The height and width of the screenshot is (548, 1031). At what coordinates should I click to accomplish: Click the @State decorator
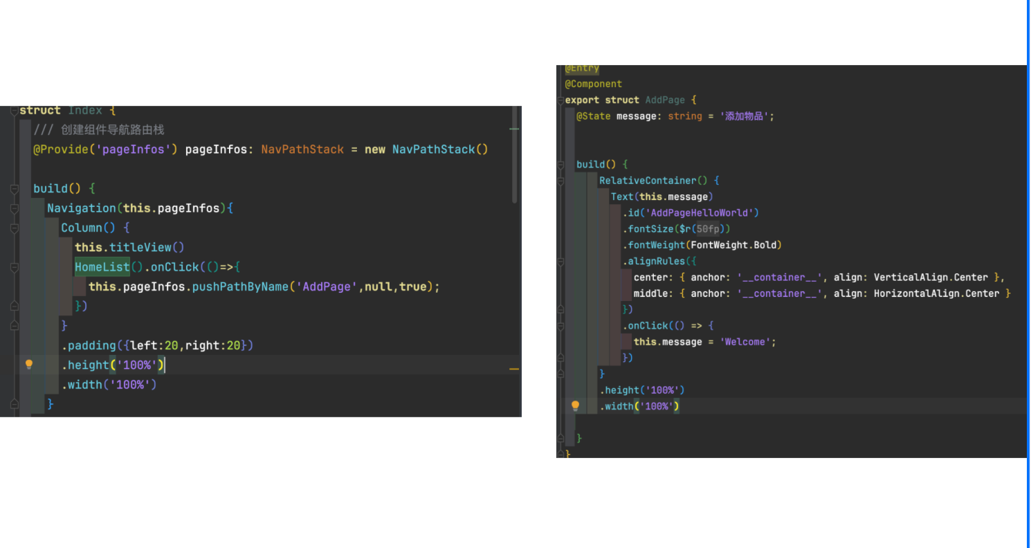594,116
